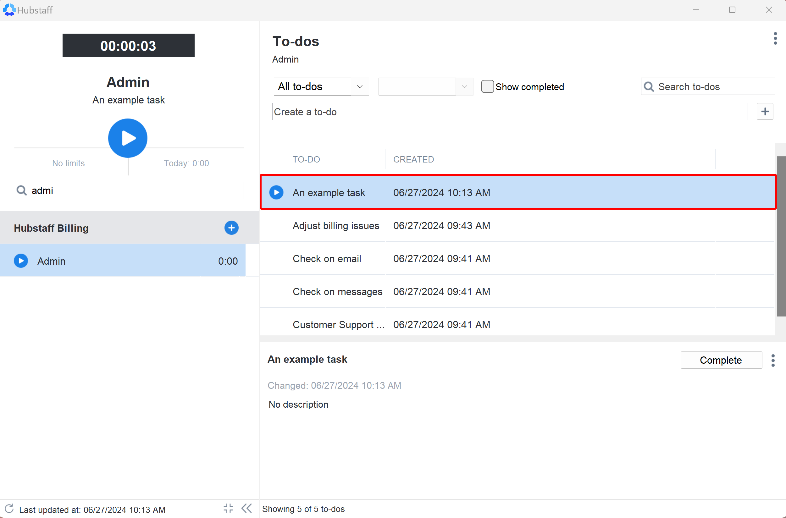Click the magnifier icon in Search to-dos
This screenshot has width=786, height=518.
tap(649, 86)
